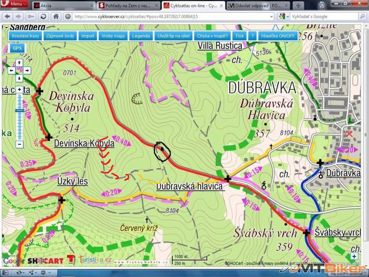Pan the map left with arrow
Screen dimensions: 369x277
[12, 70]
